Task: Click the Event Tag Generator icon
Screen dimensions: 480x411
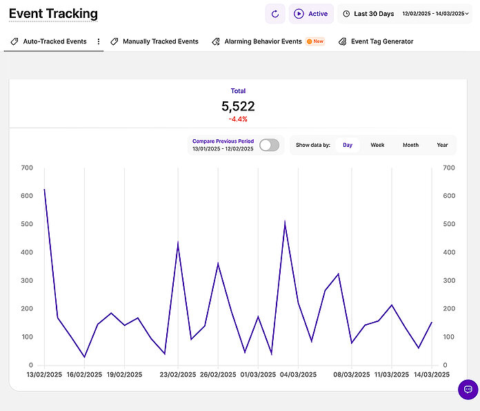Action: (x=343, y=41)
